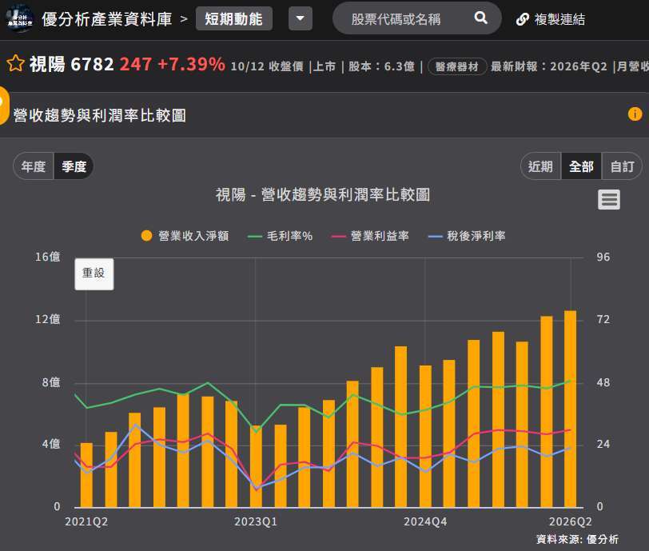Focus the 股票代碼或名稱 search field
Viewport: 649px width, 551px height.
point(416,18)
